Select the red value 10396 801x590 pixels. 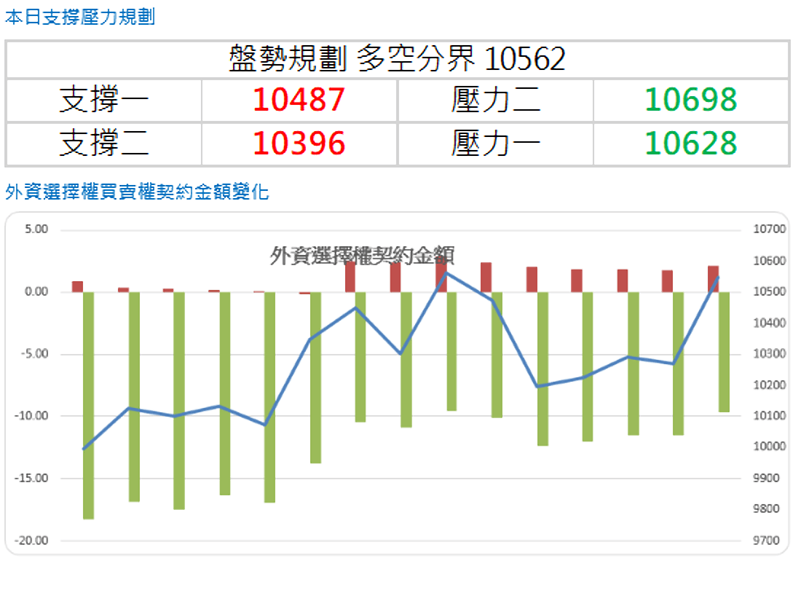coord(299,143)
